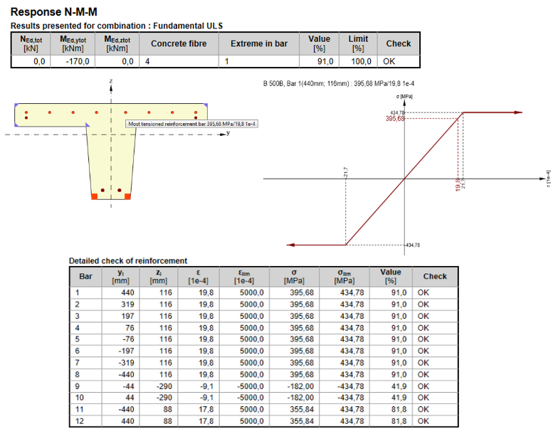
Task: Click the Response N-M-M heading
Action: (54, 12)
